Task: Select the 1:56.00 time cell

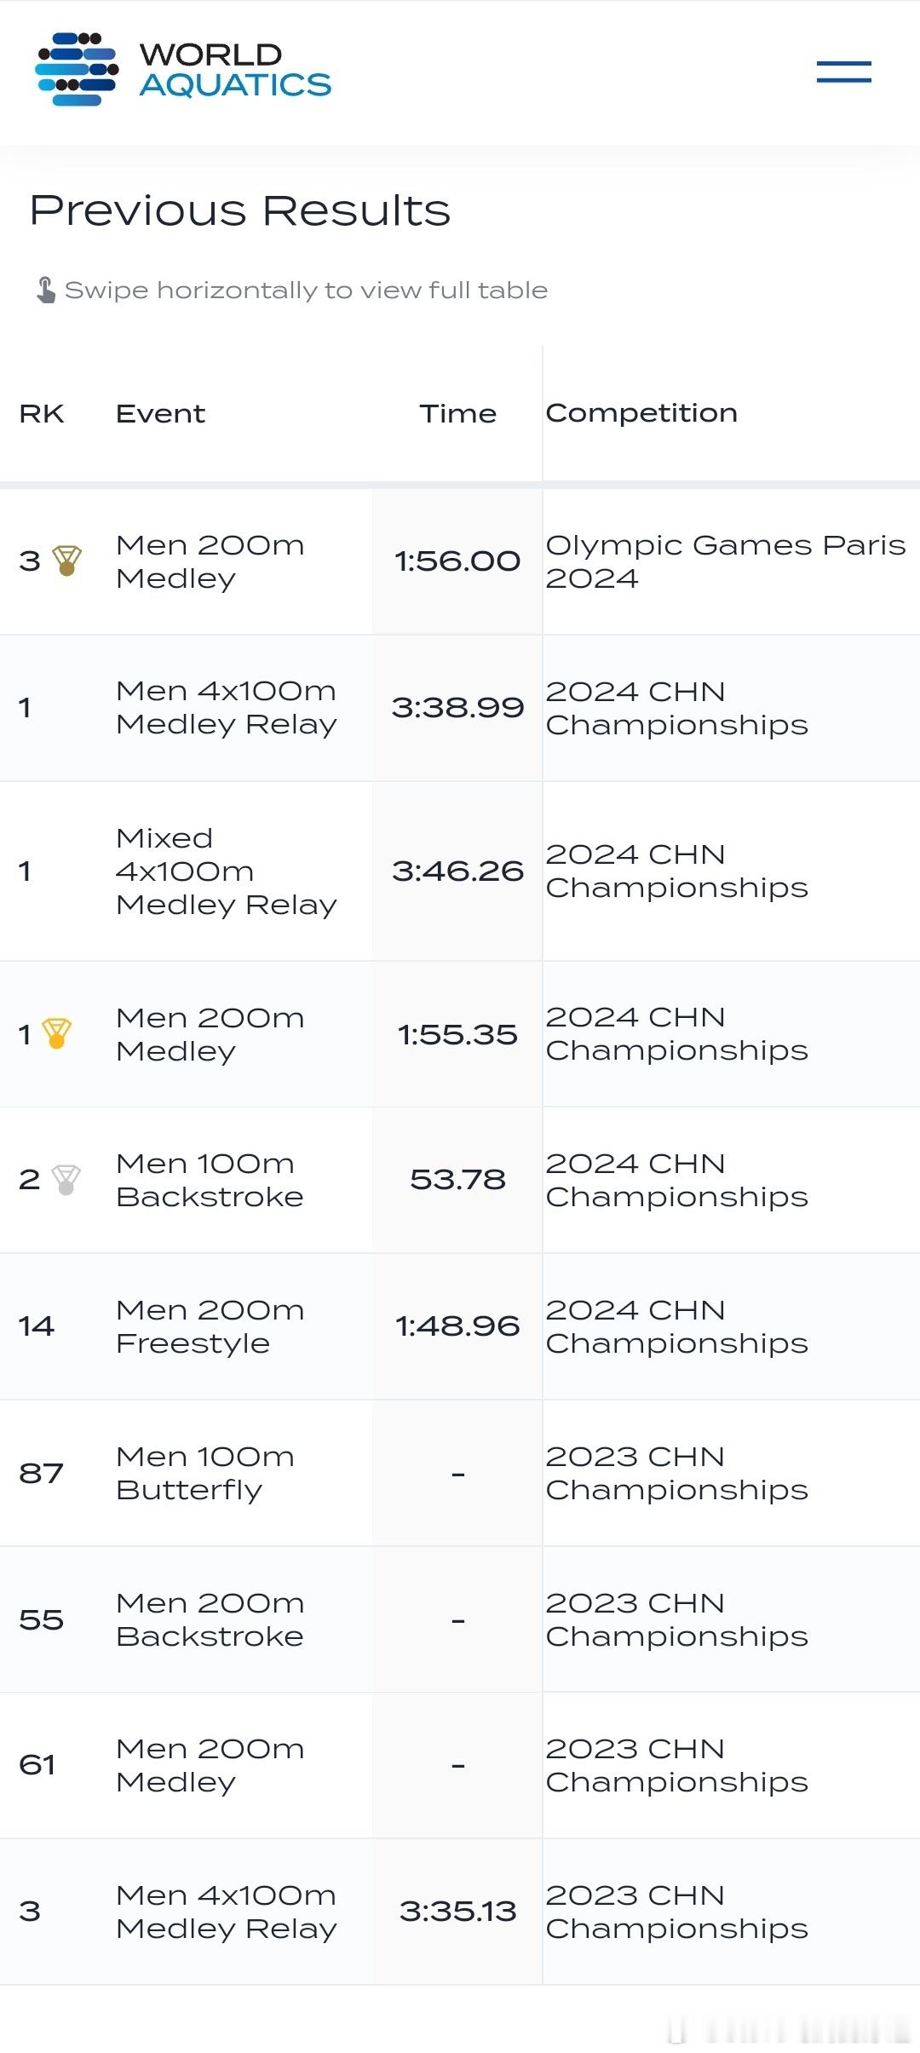Action: point(457,561)
